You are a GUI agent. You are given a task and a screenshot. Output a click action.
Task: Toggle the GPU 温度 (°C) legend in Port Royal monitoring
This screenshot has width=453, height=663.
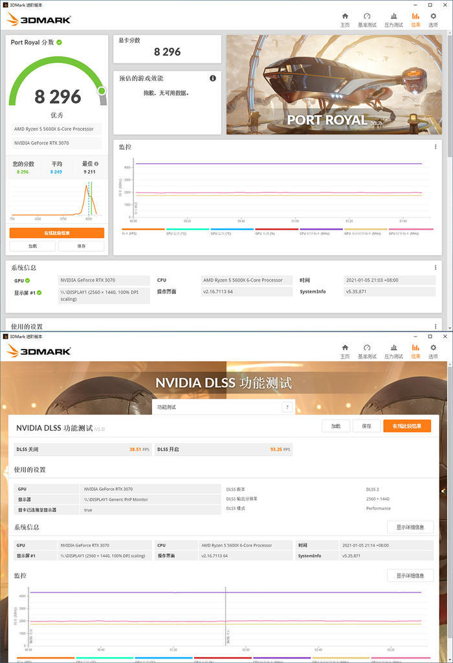(x=232, y=231)
